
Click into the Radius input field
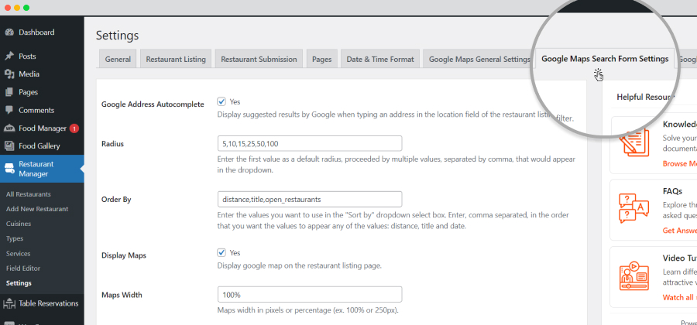click(310, 143)
